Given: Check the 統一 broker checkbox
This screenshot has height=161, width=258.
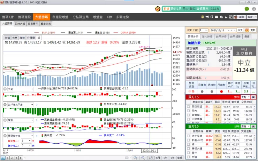Looking at the screenshot, I should (x=188, y=144).
